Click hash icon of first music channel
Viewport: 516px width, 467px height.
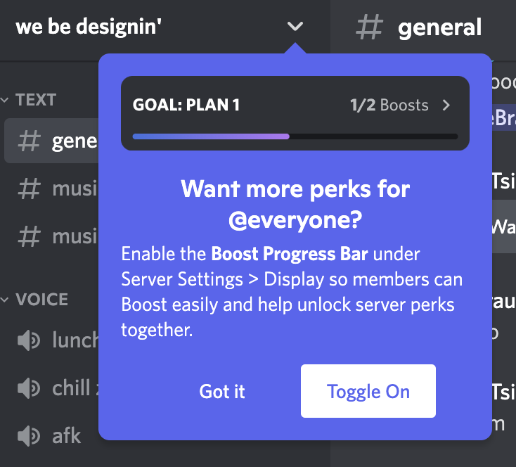(x=29, y=188)
